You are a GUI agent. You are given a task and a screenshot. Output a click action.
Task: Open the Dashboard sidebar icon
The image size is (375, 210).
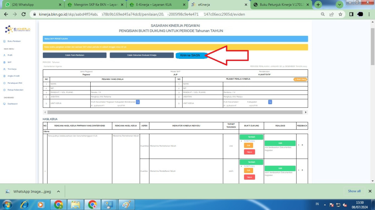pos(4,104)
